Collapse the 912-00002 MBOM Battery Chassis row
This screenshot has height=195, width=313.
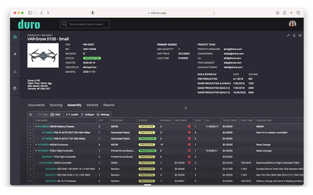(x=36, y=126)
